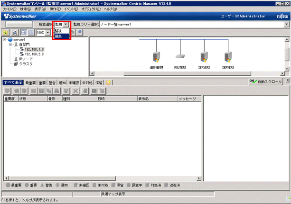Image resolution: width=291 pixels, height=204 pixels.
Task: Choose 編集 from the function dropdown list
Action: point(62,36)
